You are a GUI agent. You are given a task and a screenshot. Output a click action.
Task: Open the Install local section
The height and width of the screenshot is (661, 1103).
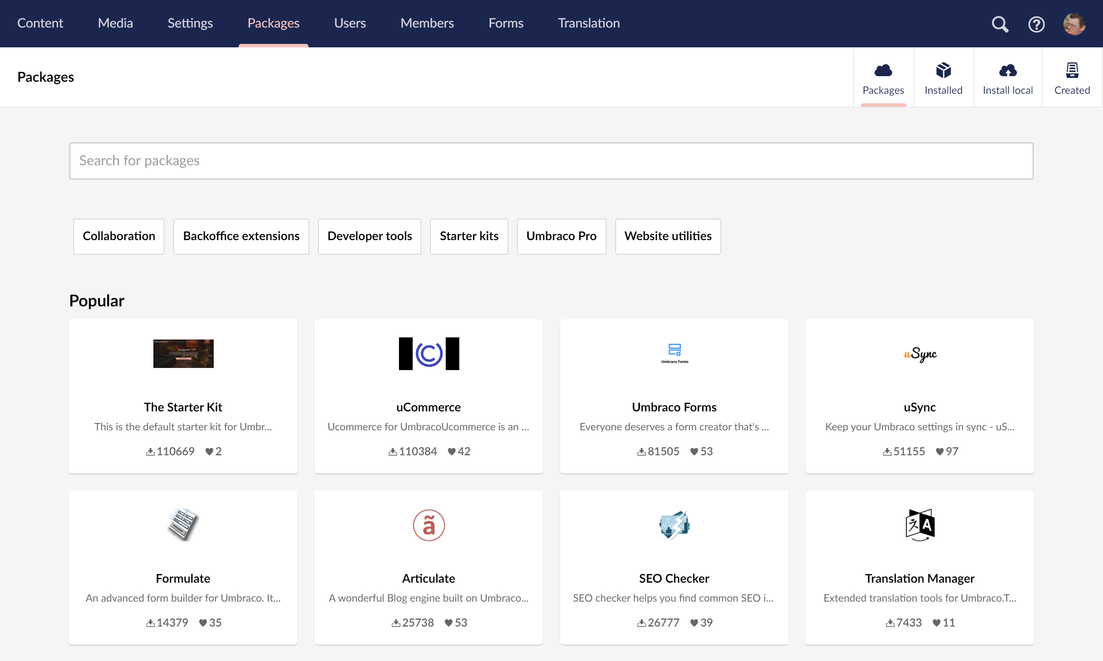[x=1008, y=77]
